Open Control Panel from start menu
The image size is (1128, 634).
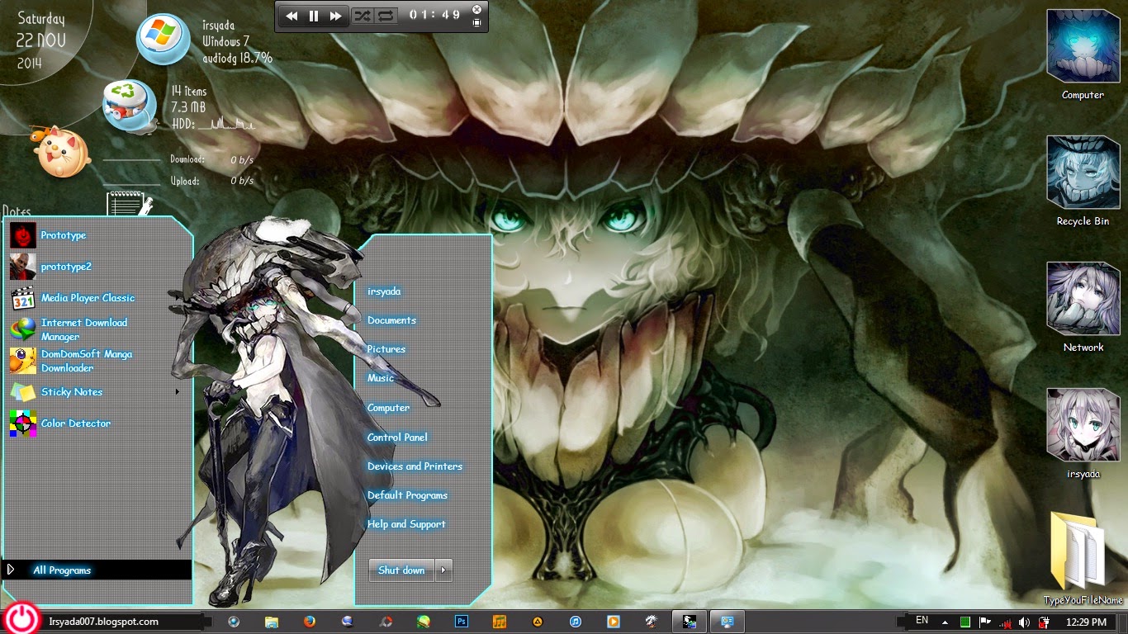tap(397, 438)
